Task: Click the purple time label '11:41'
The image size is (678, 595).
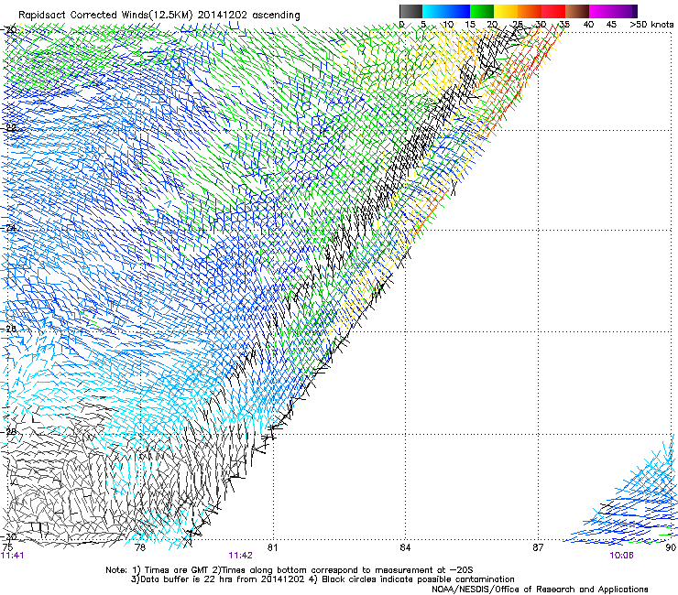Action: pos(13,556)
